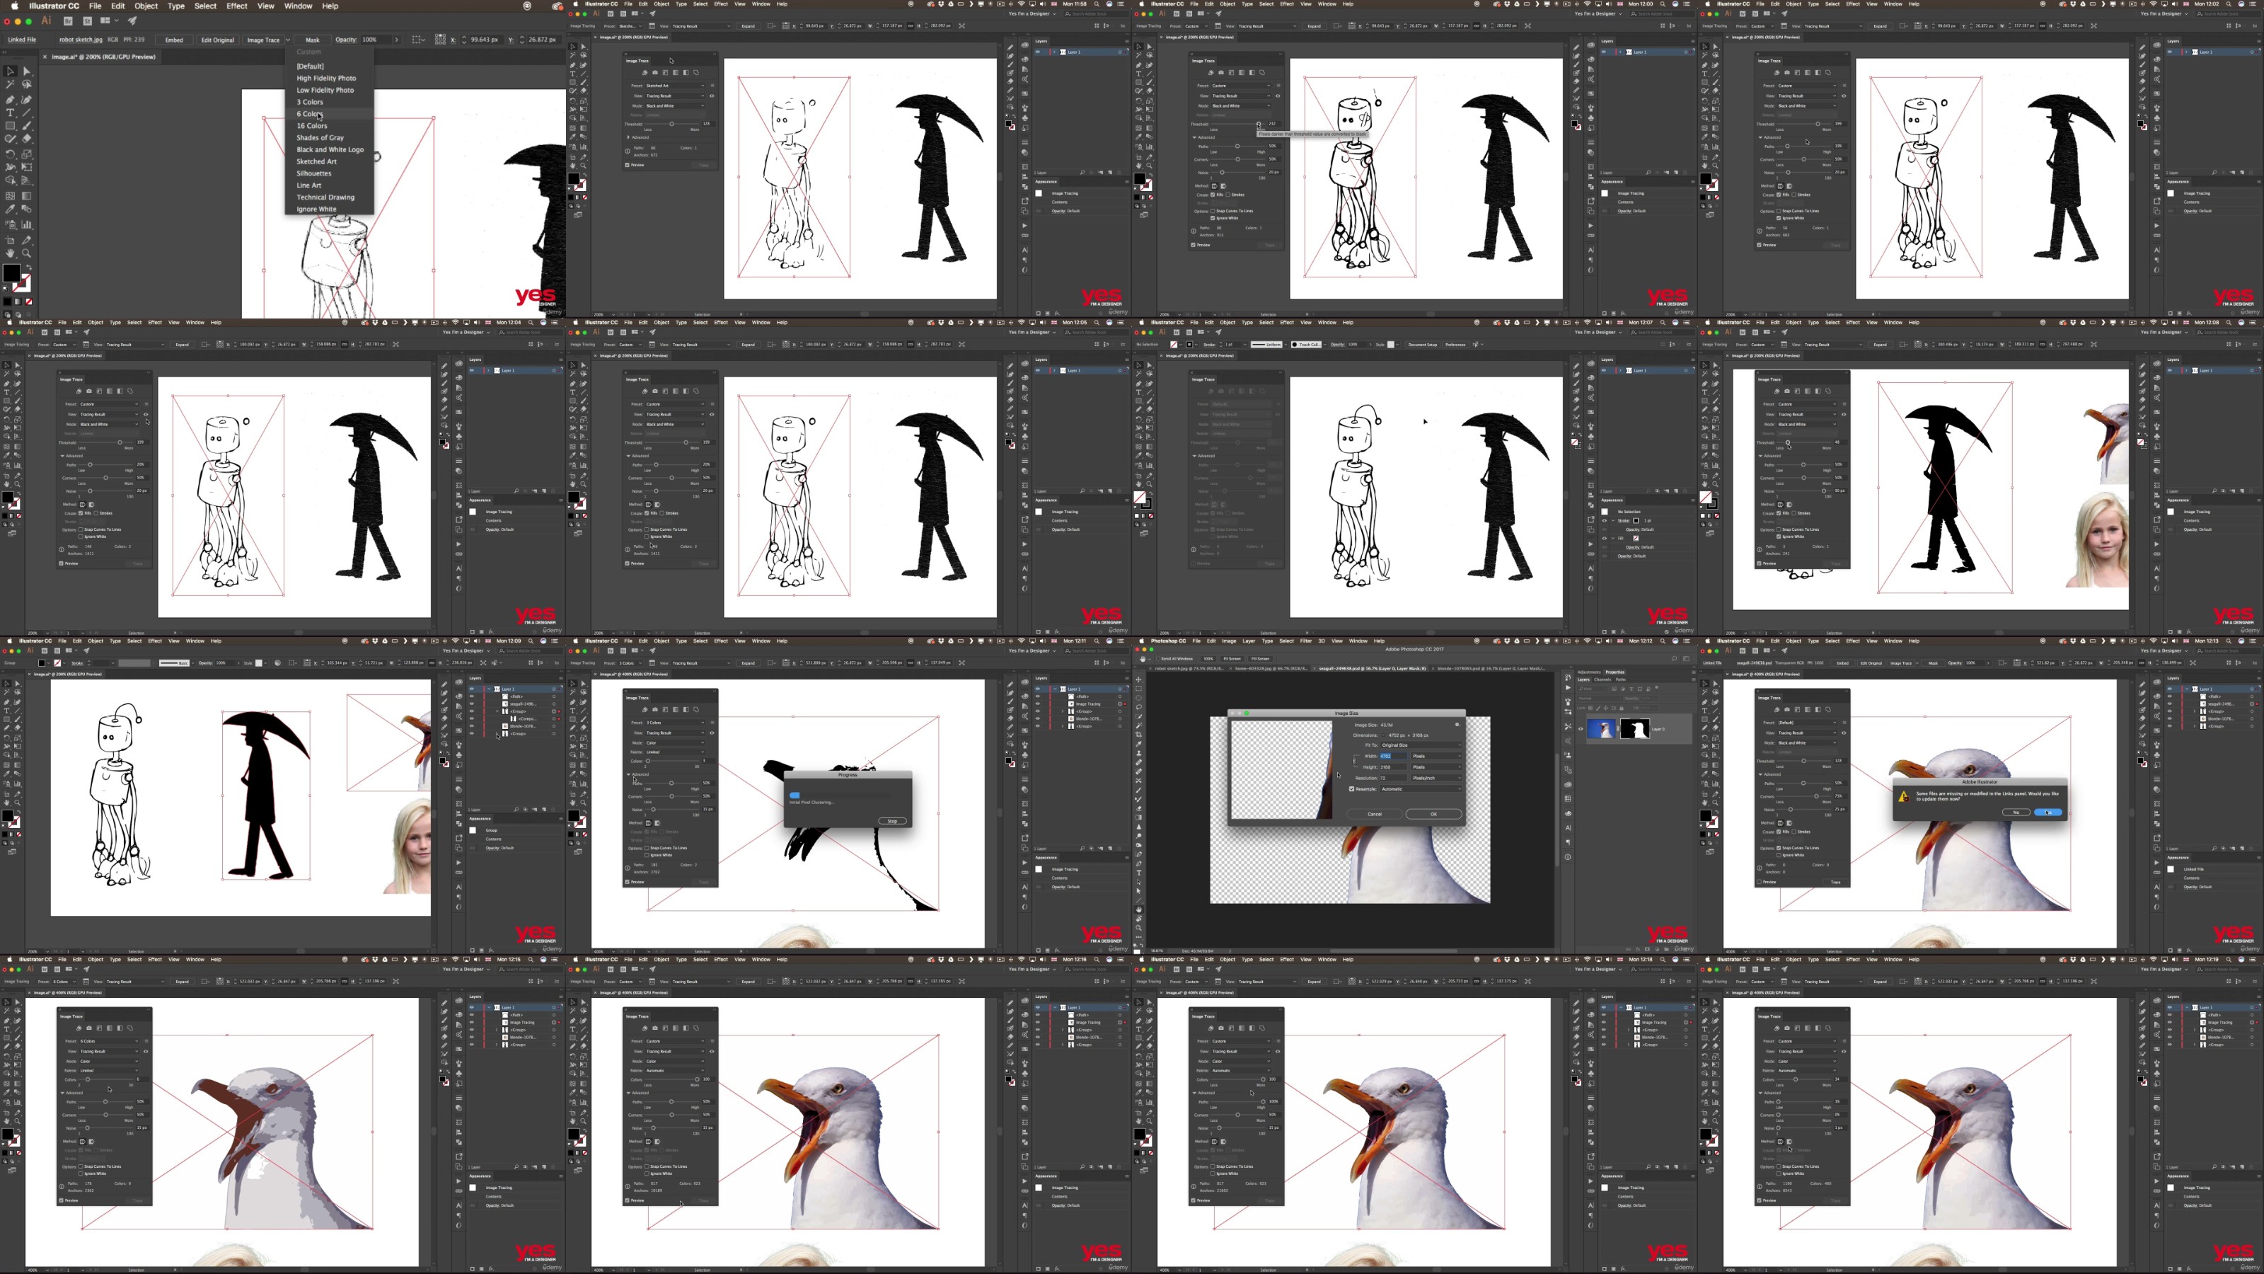Activate the Photoshop Move tool
This screenshot has width=2264, height=1274.
coord(1139,680)
